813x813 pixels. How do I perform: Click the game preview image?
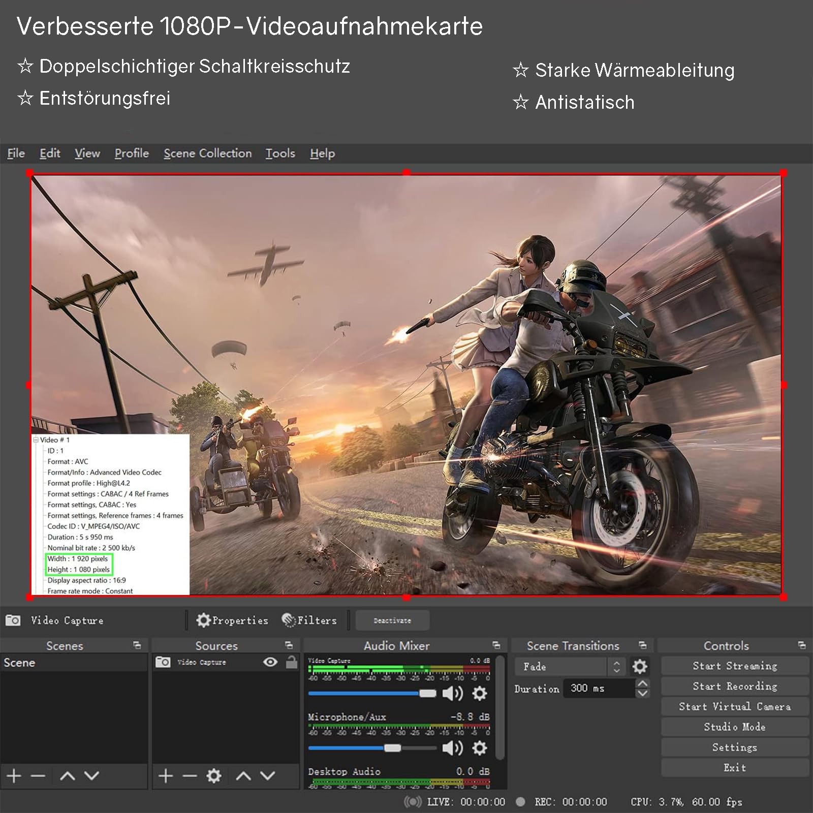(407, 385)
